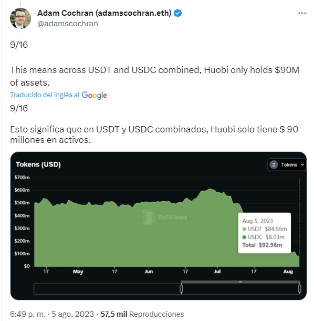This screenshot has height=321, width=314.
Task: Open the @adamscochran handle link
Action: pos(68,24)
